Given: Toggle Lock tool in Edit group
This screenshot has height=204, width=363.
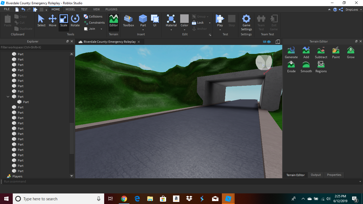Looking at the screenshot, I should click(198, 23).
